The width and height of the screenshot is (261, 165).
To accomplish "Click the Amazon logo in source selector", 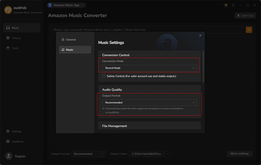I will click(50, 5).
